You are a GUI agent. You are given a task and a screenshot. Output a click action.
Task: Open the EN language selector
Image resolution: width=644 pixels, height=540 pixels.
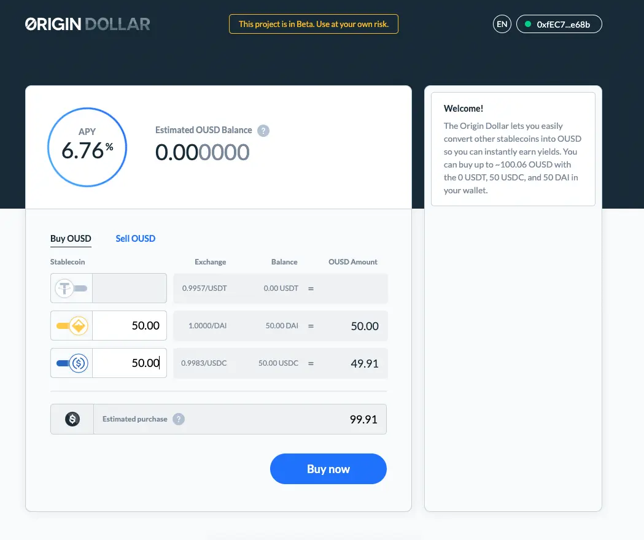pos(502,24)
